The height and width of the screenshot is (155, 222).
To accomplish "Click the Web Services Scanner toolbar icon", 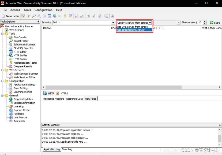I will coord(77,16).
